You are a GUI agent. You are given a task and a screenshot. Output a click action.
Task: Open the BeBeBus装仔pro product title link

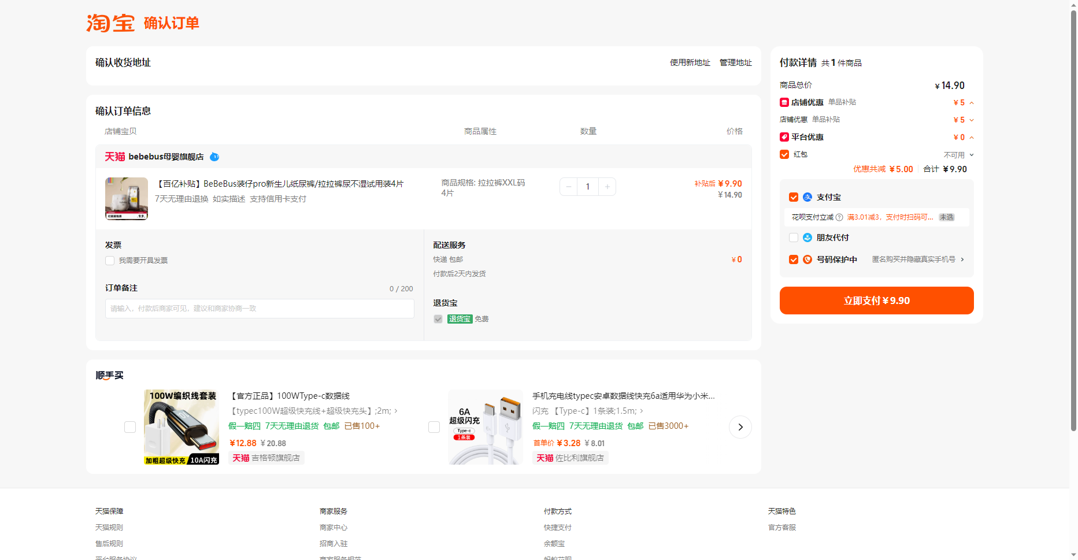click(x=279, y=184)
